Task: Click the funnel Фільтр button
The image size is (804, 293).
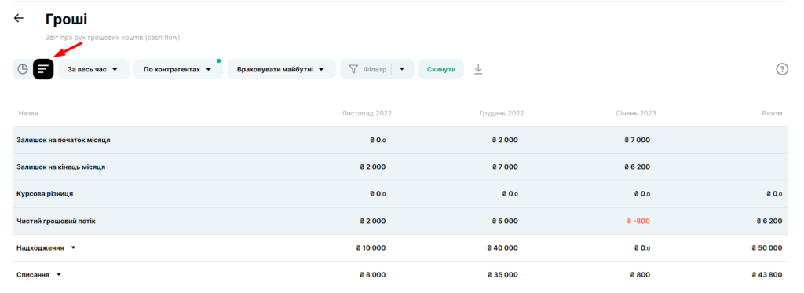Action: [367, 69]
